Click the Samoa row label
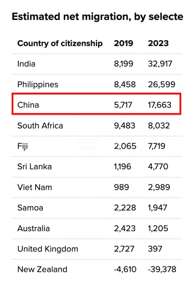The image size is (192, 286). tap(30, 208)
